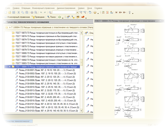Image resolution: width=167 pixels, height=129 pixels.
Task: Click the folder box icon in second toolbar
Action: click(78, 17)
